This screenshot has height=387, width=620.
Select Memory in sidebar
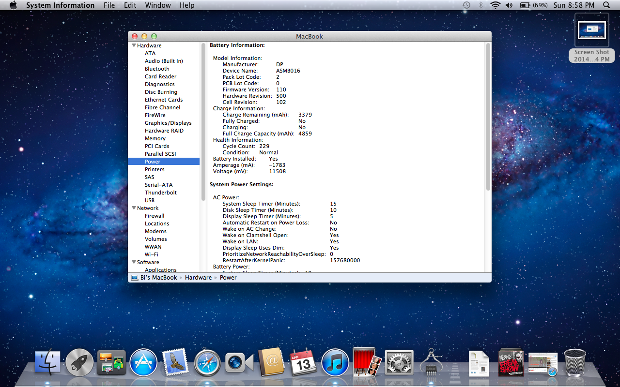pyautogui.click(x=155, y=138)
